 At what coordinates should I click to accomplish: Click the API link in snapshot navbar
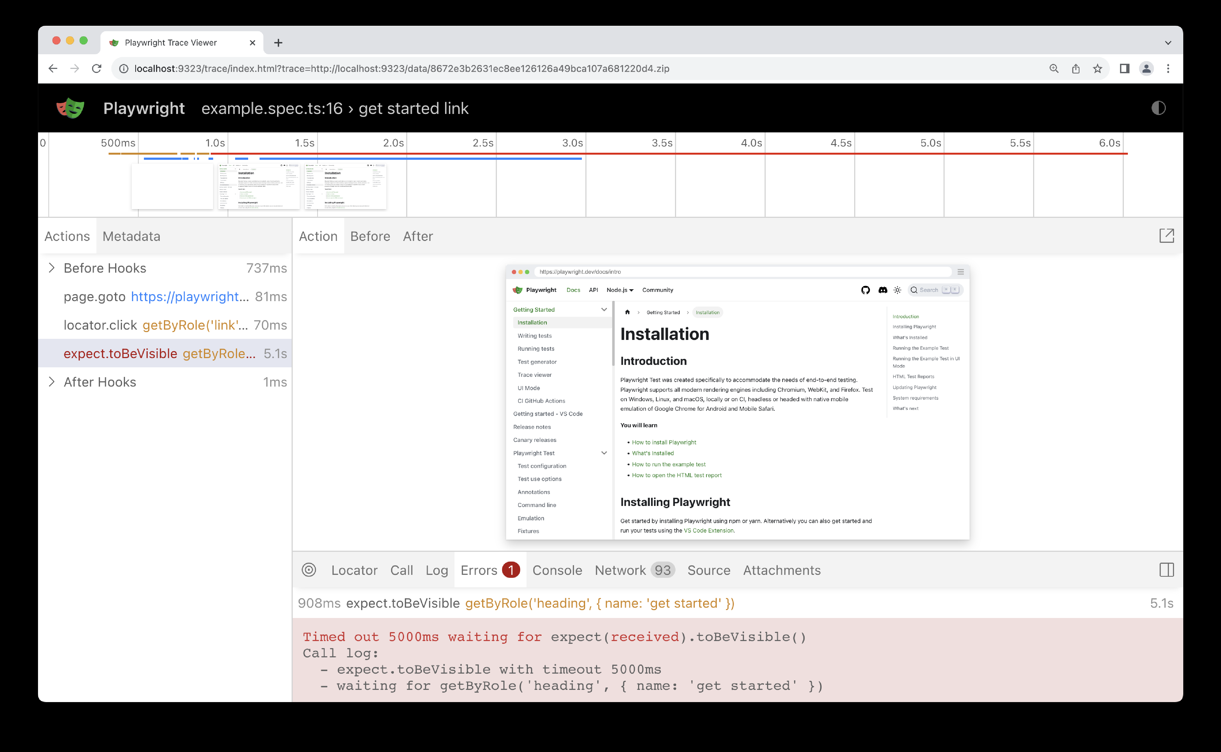tap(593, 290)
